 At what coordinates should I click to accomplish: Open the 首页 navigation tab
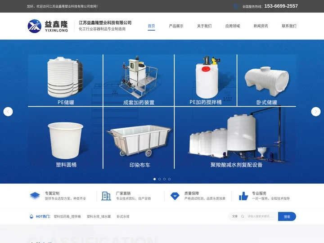coord(152,26)
